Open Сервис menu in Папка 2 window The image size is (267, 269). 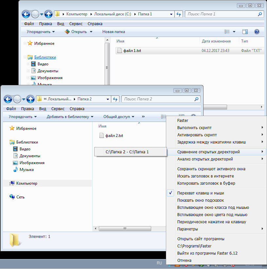coord(58,109)
